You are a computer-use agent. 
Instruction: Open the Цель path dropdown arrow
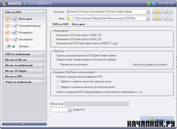(x=148, y=18)
